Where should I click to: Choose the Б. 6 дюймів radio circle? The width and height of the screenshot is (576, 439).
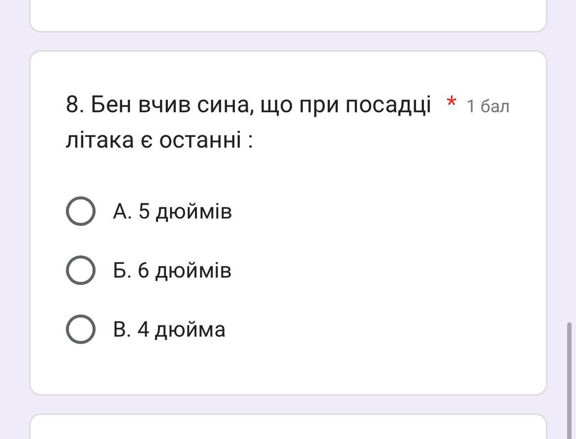80,270
